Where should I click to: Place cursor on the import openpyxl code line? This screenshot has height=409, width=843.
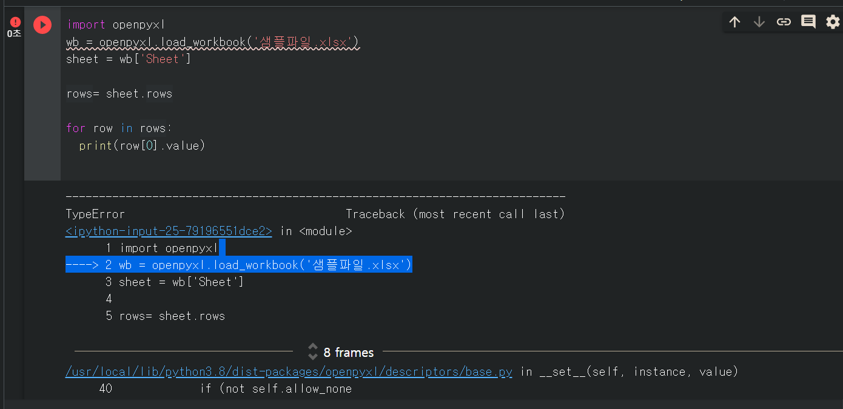(x=116, y=25)
